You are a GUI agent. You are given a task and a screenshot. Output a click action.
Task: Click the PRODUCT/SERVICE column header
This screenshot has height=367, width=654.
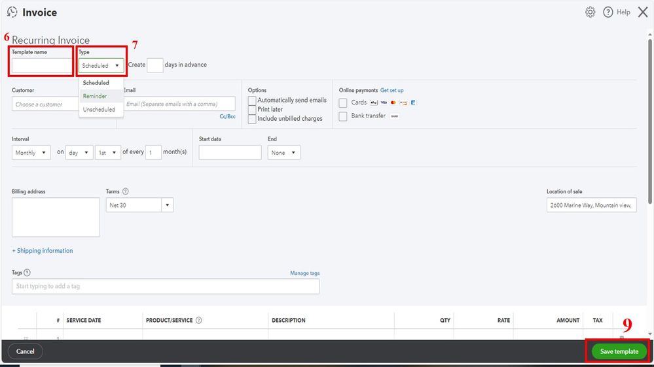(170, 321)
